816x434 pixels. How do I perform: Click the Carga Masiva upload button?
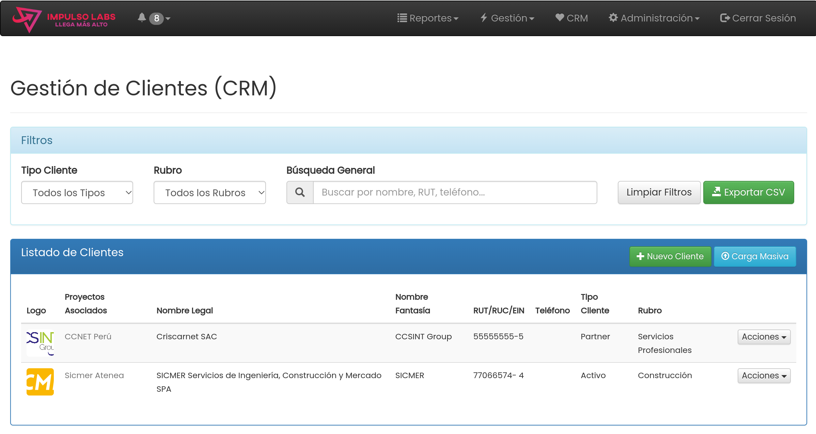(x=754, y=257)
